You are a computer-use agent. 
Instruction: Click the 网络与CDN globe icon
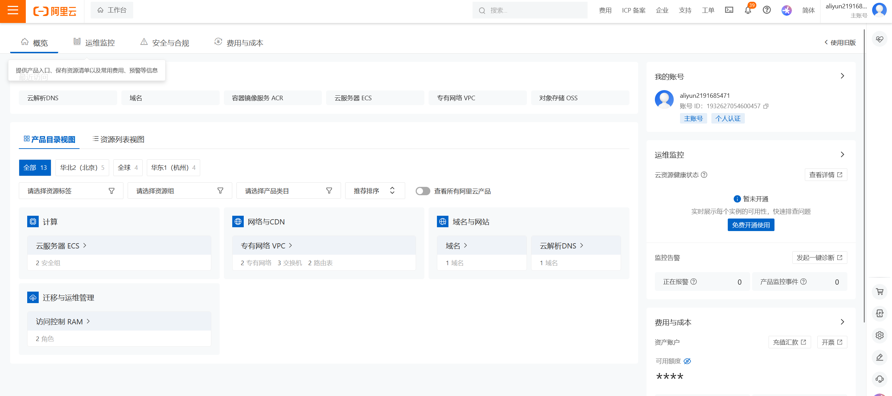238,221
